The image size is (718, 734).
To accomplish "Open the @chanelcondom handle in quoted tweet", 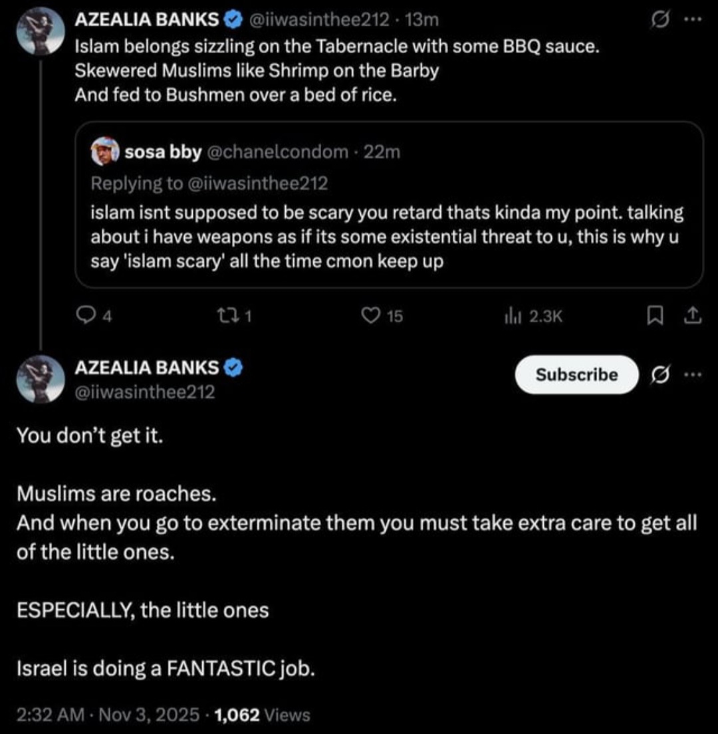I will tap(277, 152).
